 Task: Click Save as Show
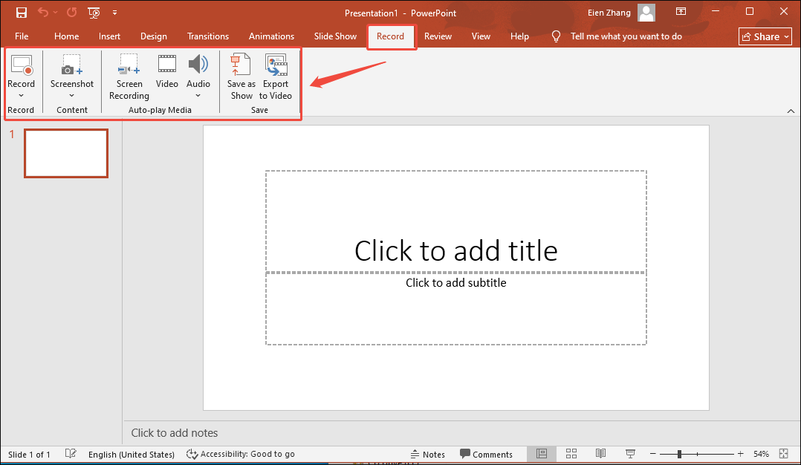point(241,74)
